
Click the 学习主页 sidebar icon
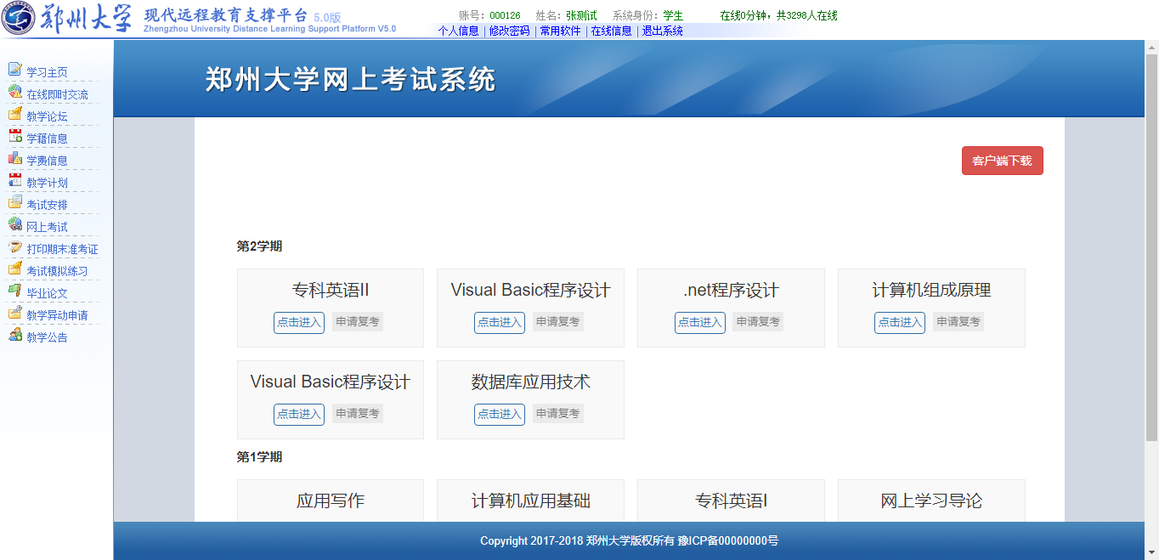tap(14, 71)
